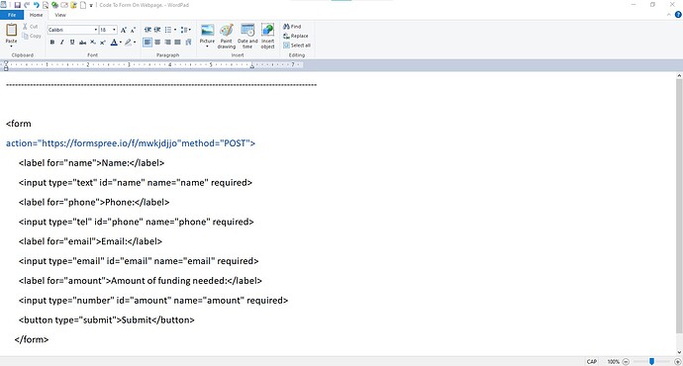Expand the bullet list style dropdown
Viewport: 683px width, 366px height.
(x=175, y=30)
